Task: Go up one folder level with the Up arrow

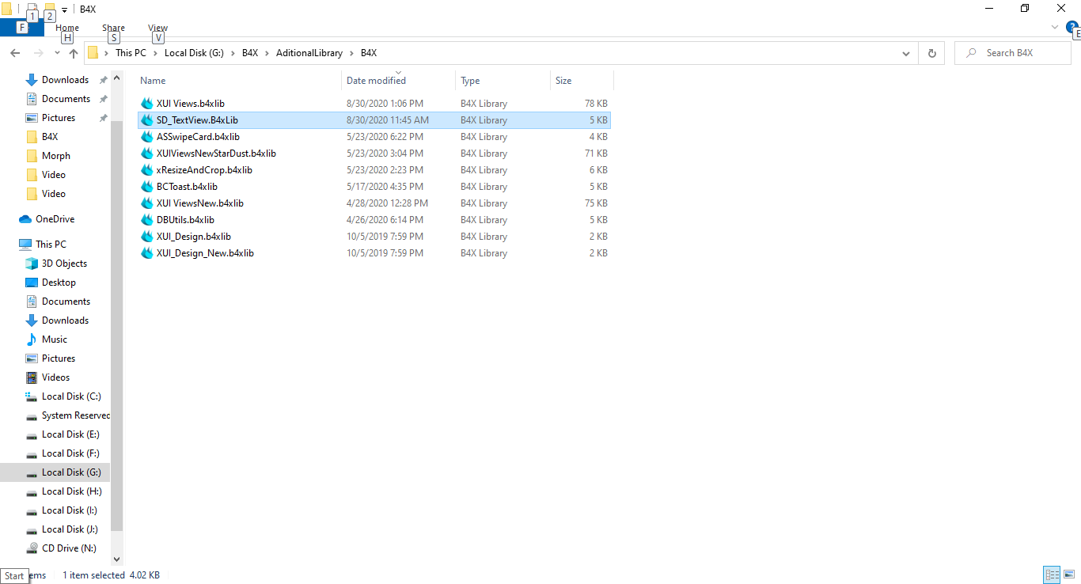Action: click(x=74, y=53)
